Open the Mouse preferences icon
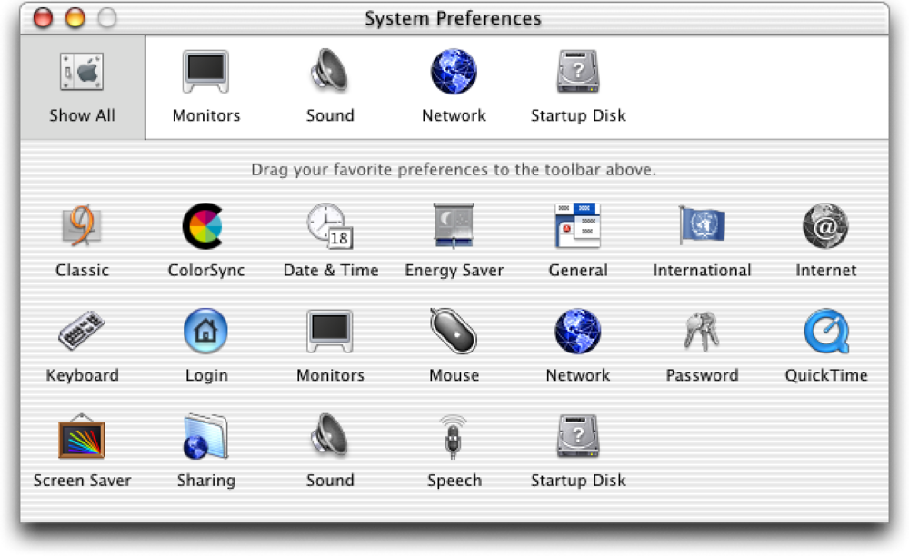Screen dimensions: 909x556 454,331
